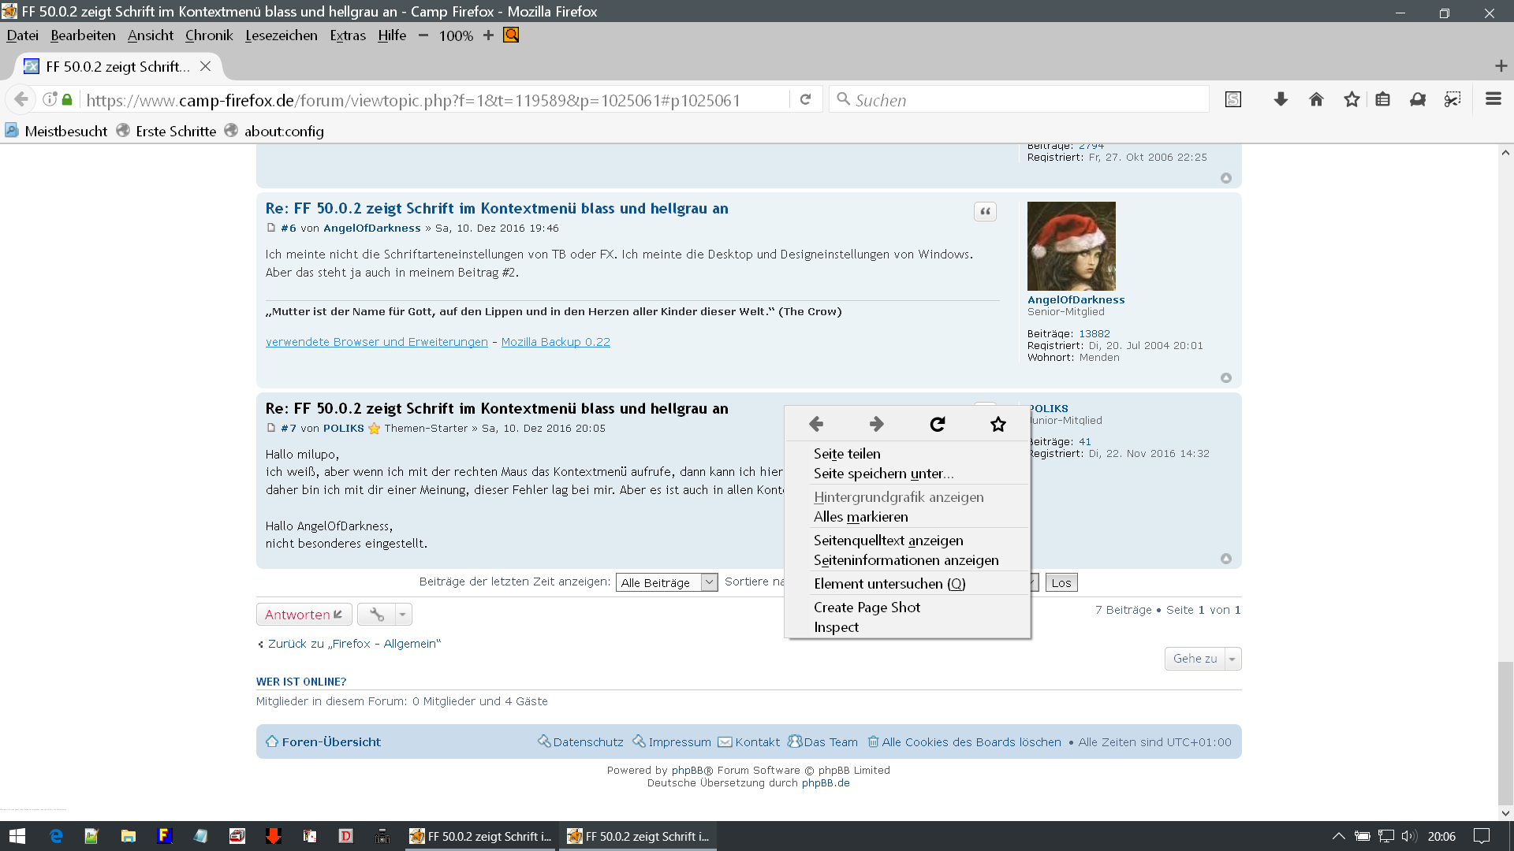Open the hamburger menu button
1514x851 pixels.
tap(1493, 99)
